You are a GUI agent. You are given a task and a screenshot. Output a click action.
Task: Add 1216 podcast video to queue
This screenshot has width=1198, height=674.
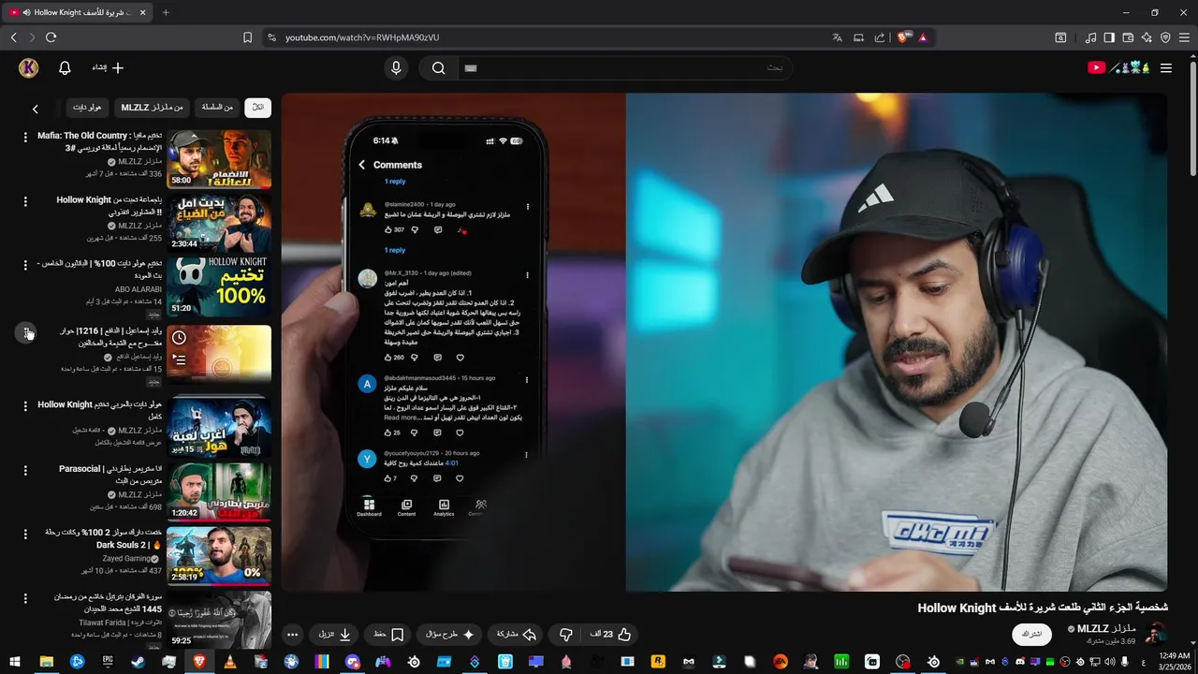point(179,359)
